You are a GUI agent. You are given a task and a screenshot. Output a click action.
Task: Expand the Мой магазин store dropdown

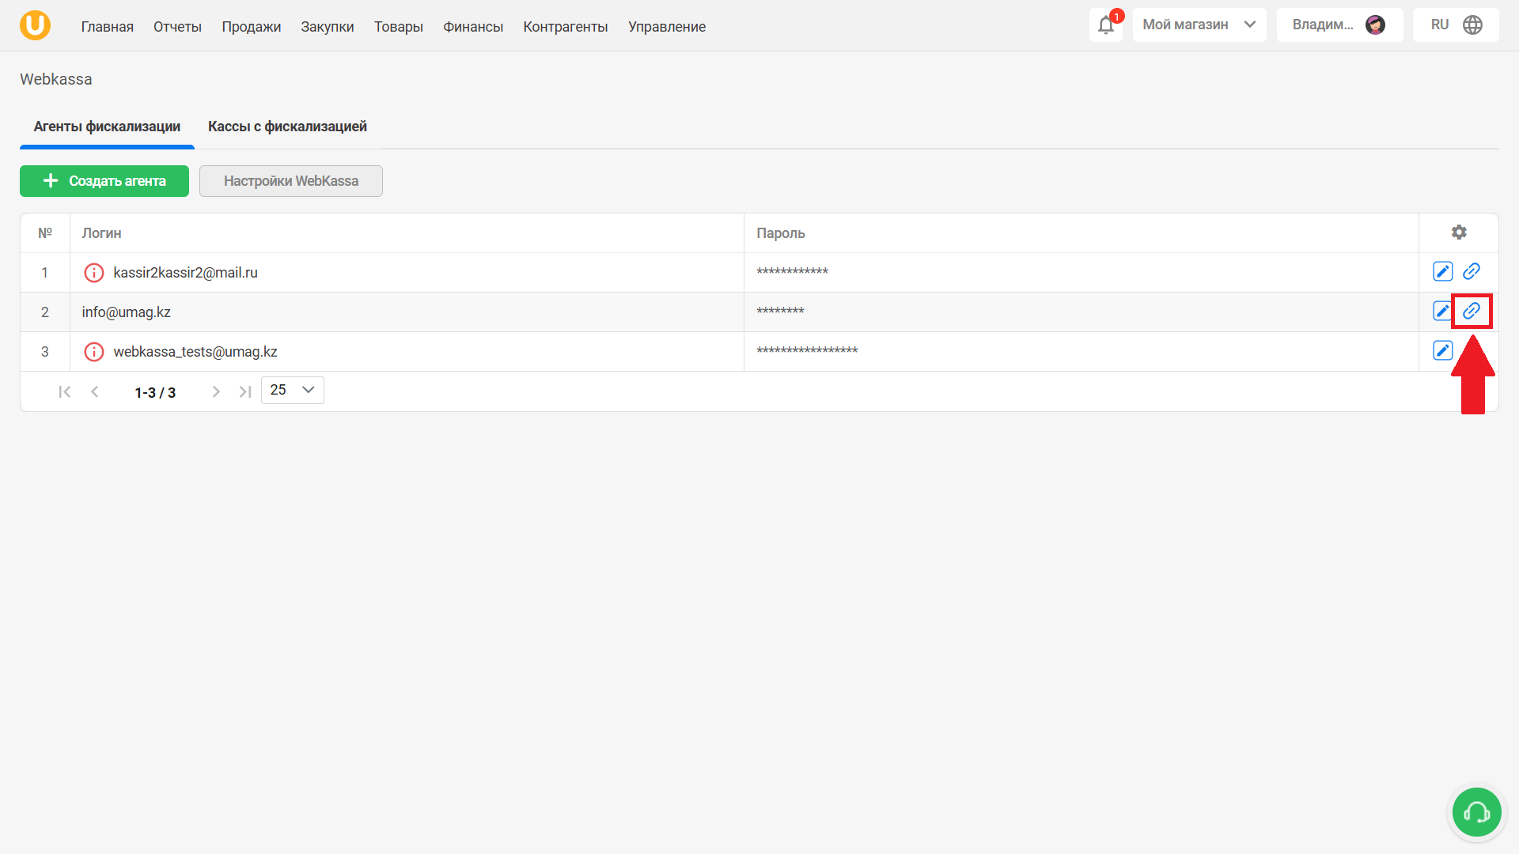(x=1199, y=25)
